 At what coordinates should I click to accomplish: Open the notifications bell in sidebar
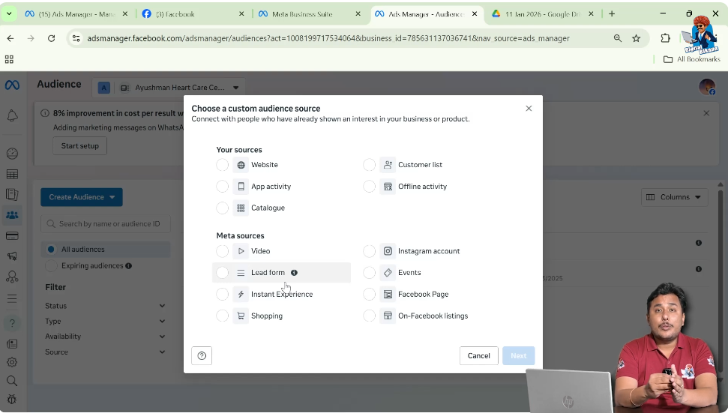point(12,116)
